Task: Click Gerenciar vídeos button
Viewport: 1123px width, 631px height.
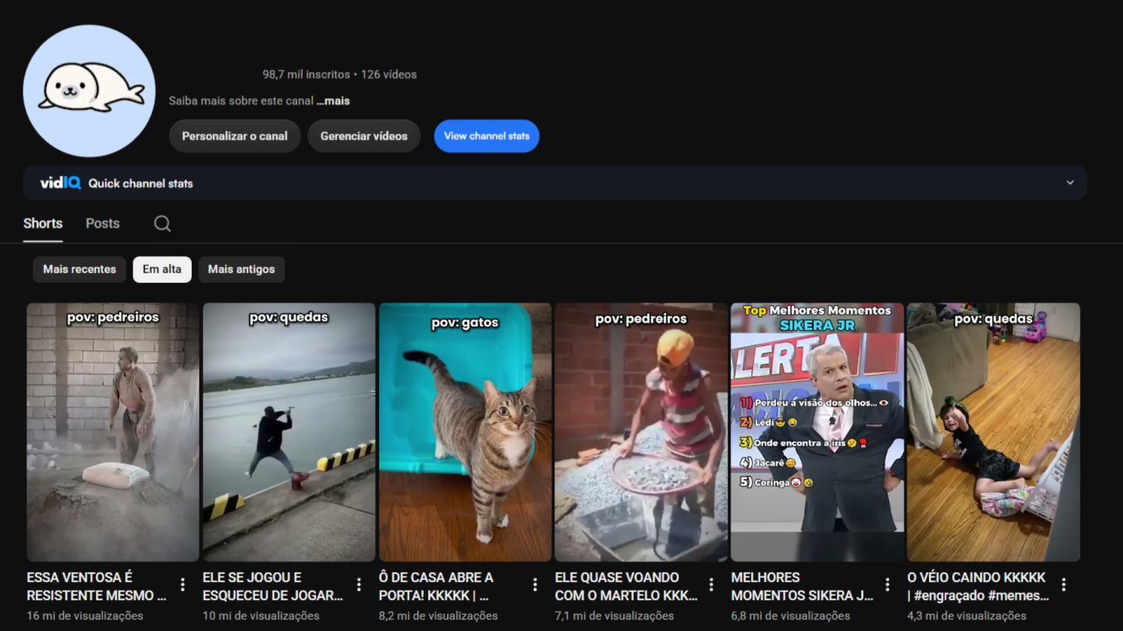Action: 364,136
